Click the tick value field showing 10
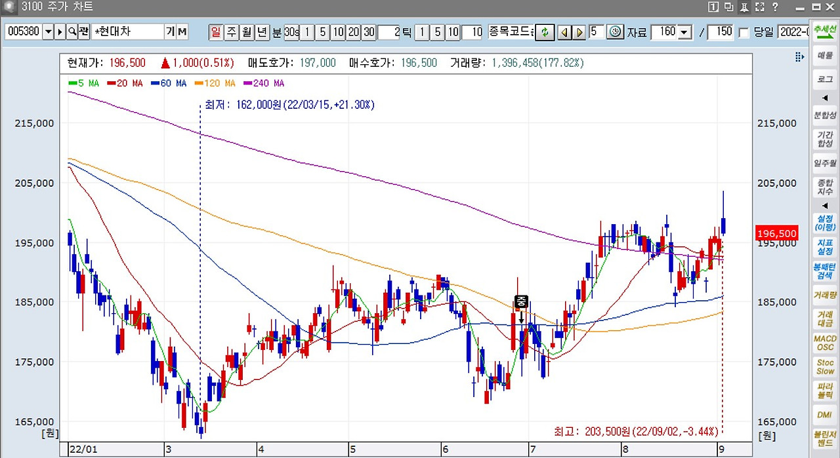Image resolution: width=840 pixels, height=458 pixels. 472,31
